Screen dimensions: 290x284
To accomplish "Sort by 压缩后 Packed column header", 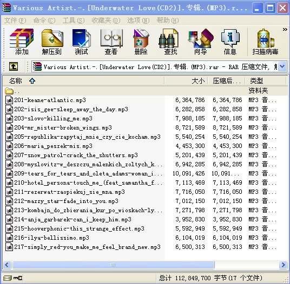I will (227, 81).
